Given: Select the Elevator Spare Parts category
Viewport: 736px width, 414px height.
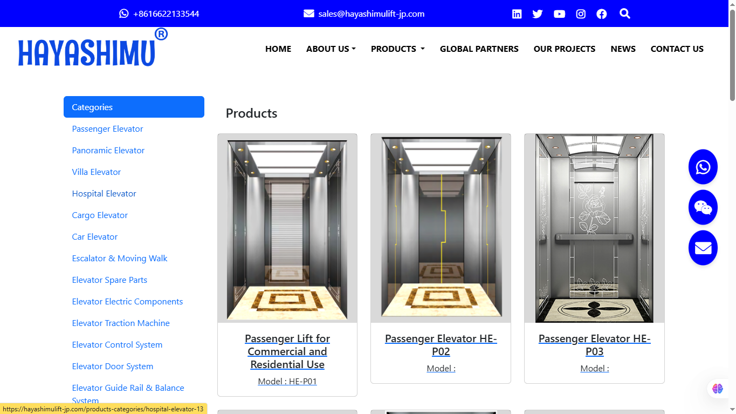Looking at the screenshot, I should (109, 280).
